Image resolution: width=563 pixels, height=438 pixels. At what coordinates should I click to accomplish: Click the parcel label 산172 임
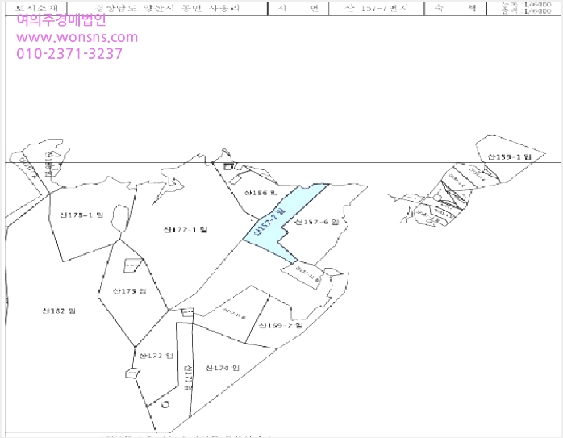click(x=156, y=356)
